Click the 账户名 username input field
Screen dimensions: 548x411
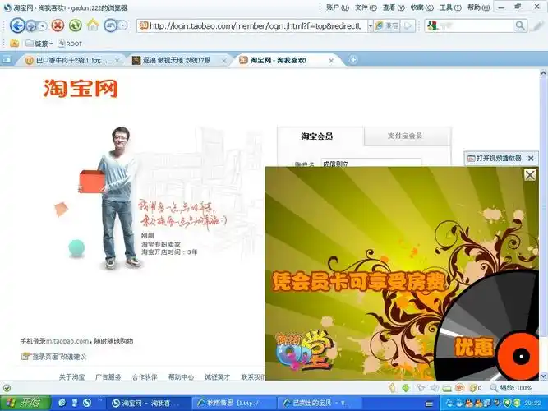[371, 163]
